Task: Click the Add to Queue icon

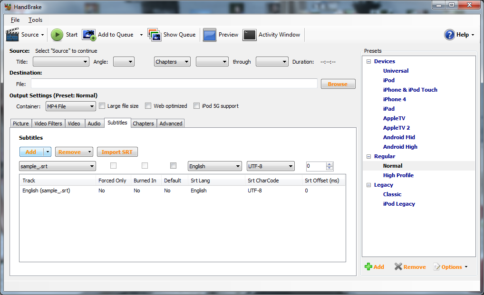Action: click(89, 35)
